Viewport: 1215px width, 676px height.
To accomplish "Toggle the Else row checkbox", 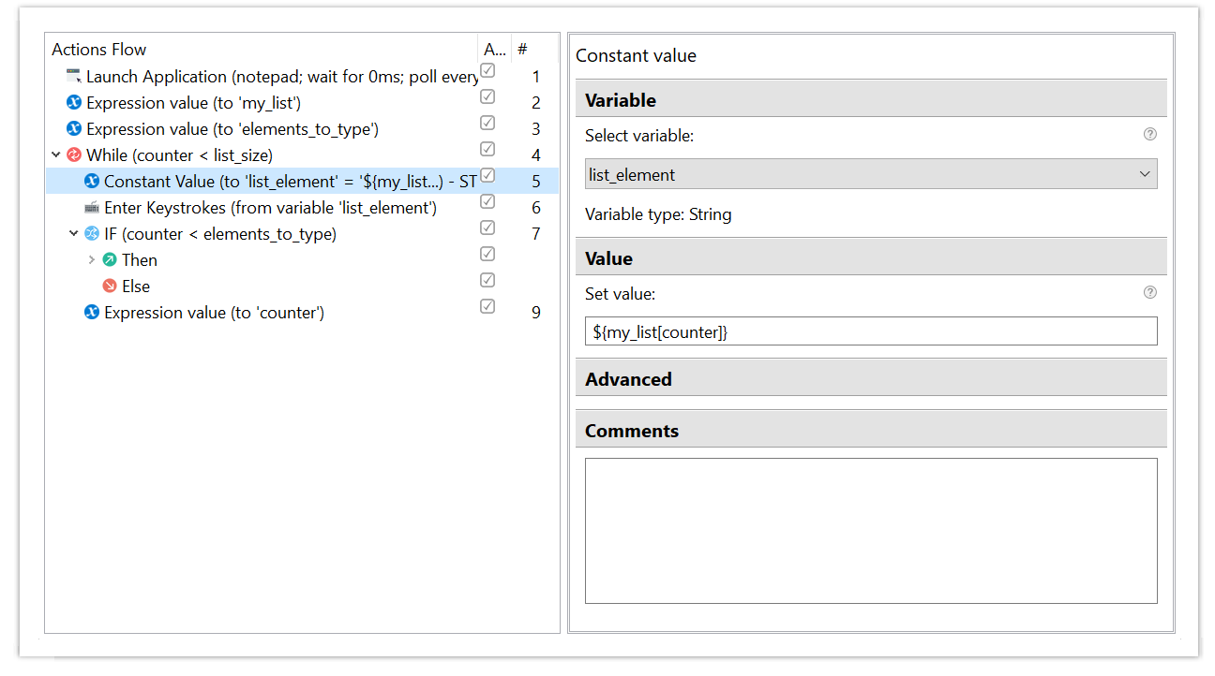I will [487, 280].
